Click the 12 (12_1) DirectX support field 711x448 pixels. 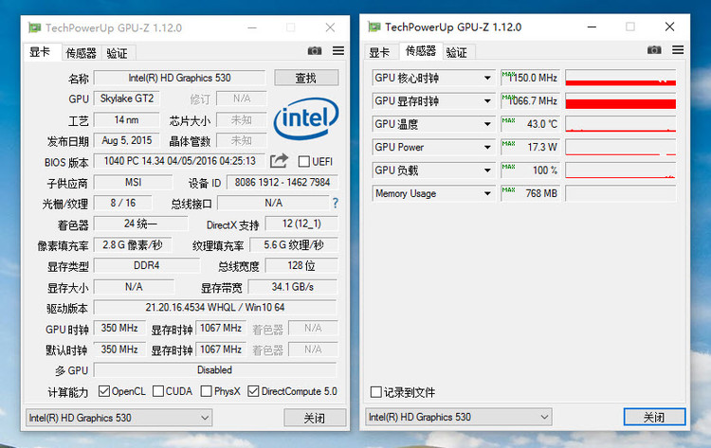pos(301,224)
